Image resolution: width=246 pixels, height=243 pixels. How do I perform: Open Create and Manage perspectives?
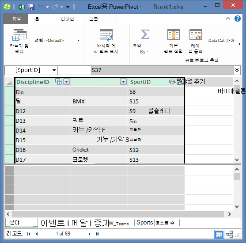pyautogui.click(x=19, y=41)
